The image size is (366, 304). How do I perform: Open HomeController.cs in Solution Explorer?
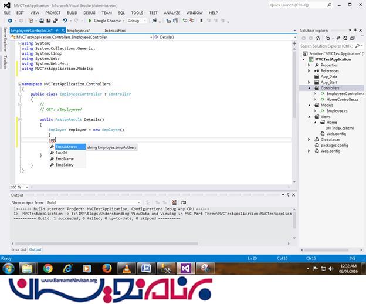pyautogui.click(x=342, y=99)
